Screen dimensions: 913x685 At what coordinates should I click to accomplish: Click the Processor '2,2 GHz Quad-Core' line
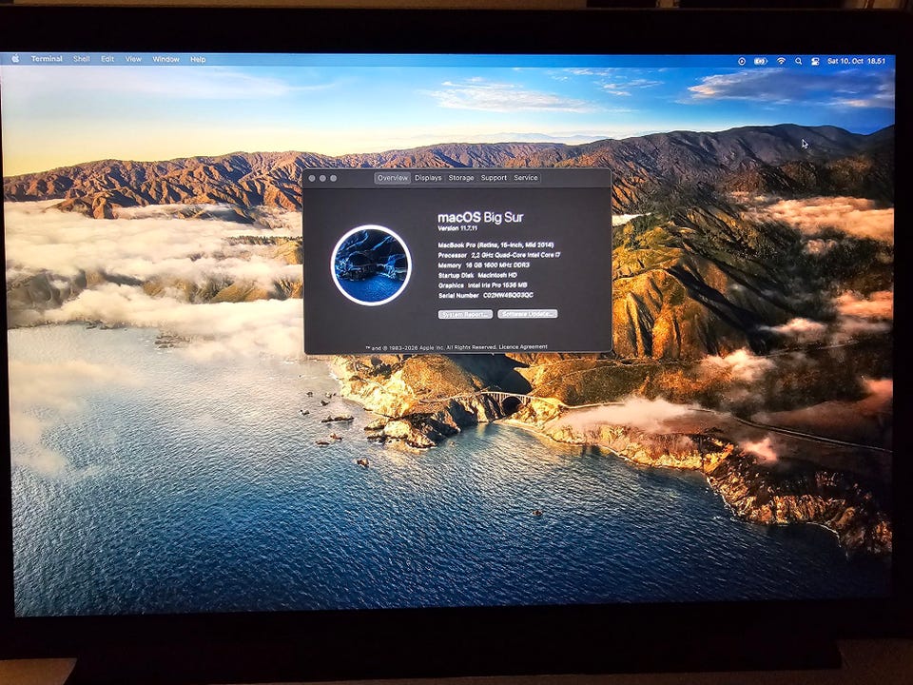coord(499,255)
